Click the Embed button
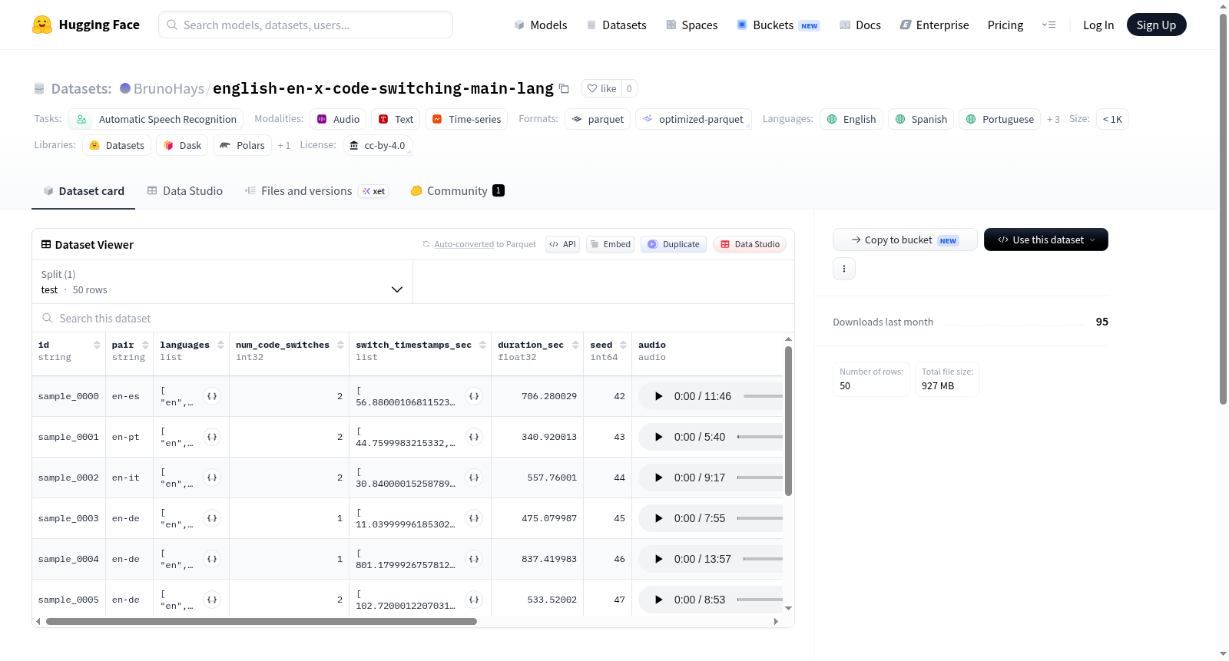 click(x=611, y=244)
